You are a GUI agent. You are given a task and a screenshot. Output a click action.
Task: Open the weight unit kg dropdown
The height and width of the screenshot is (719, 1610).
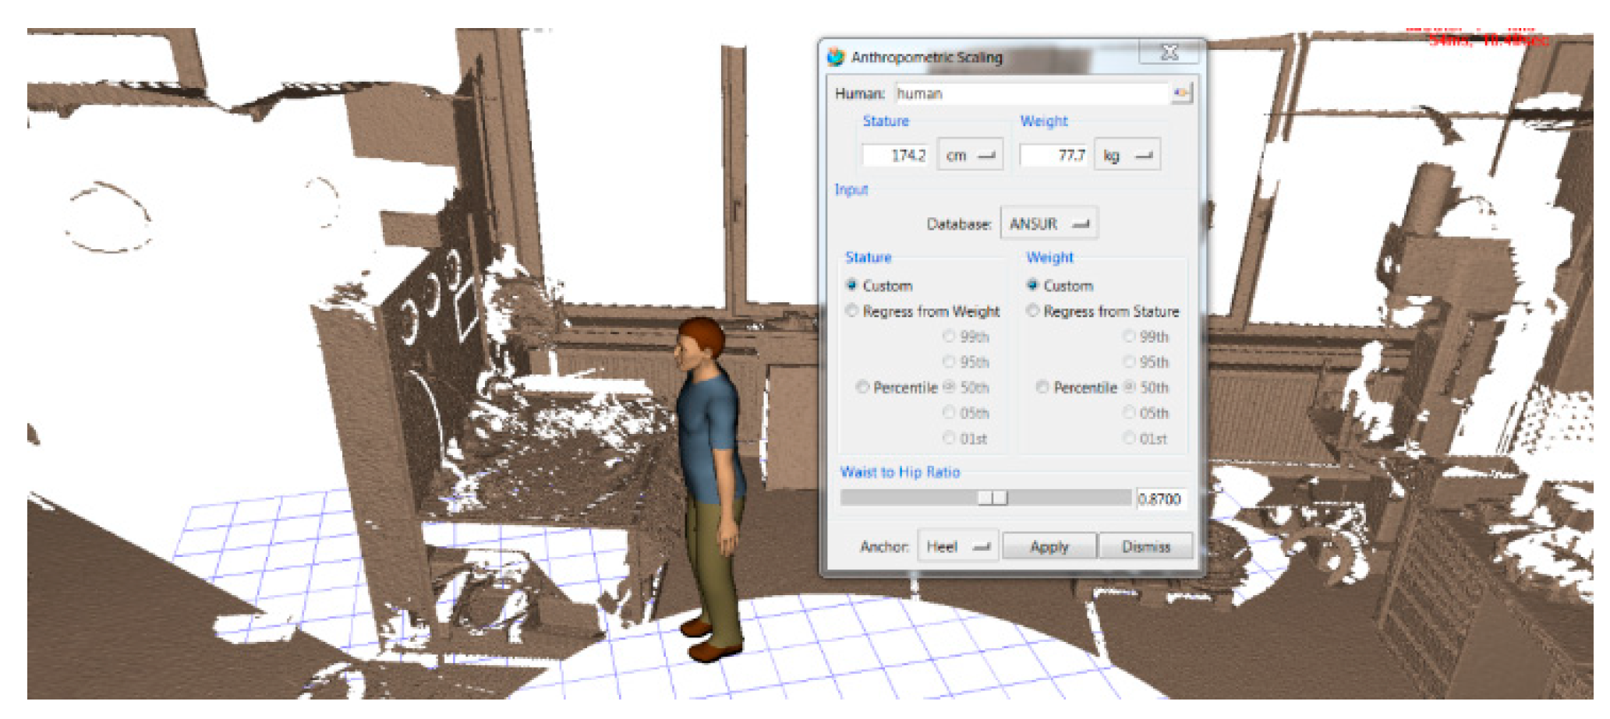tap(1127, 156)
